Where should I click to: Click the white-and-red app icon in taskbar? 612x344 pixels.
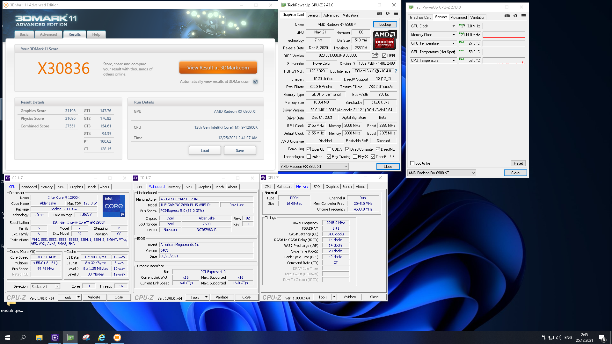[x=86, y=338]
